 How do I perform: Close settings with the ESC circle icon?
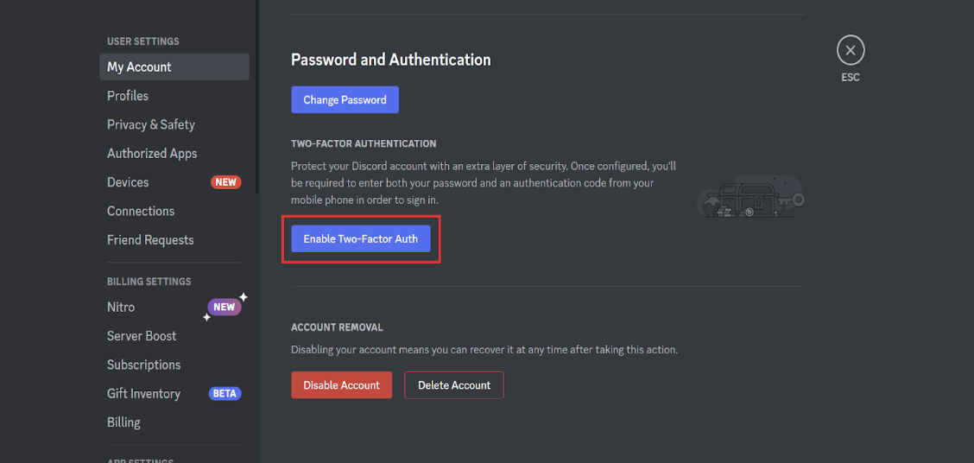pos(851,51)
